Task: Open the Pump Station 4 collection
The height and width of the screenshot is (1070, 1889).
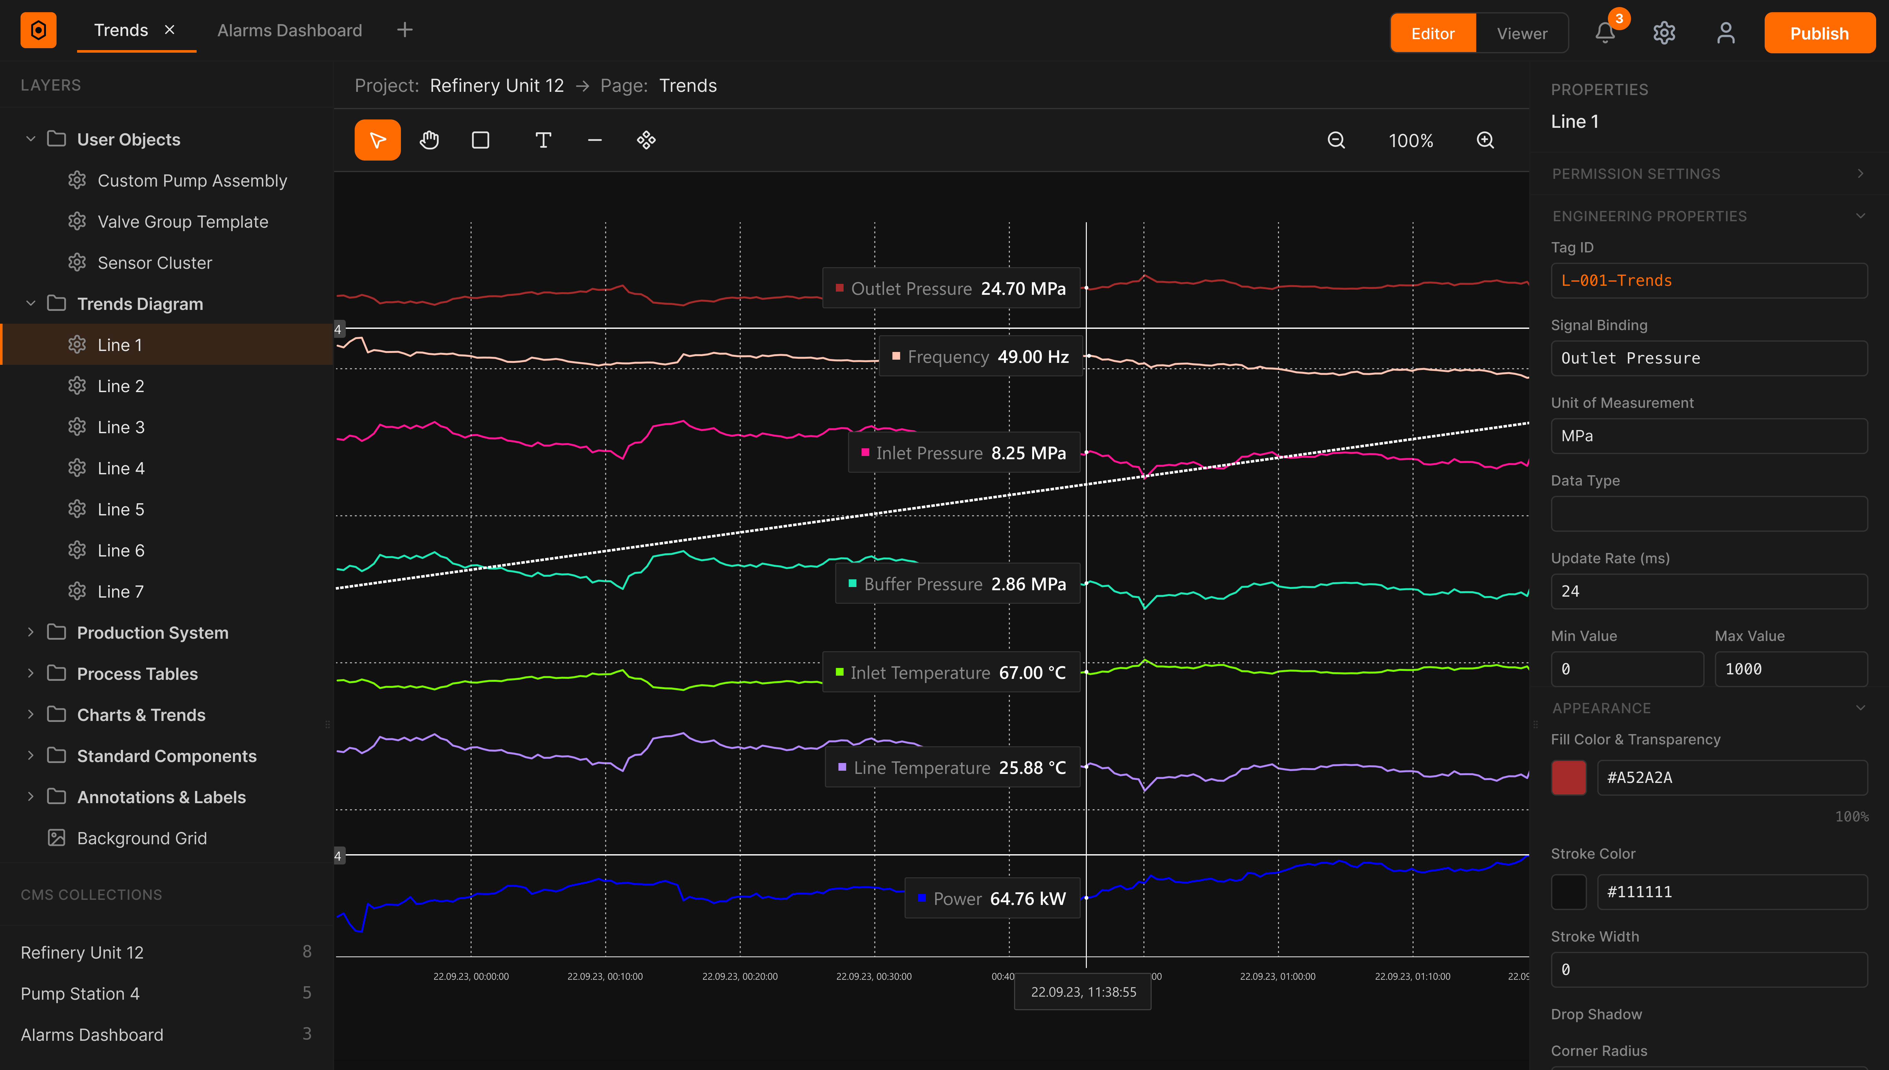Action: [167, 993]
